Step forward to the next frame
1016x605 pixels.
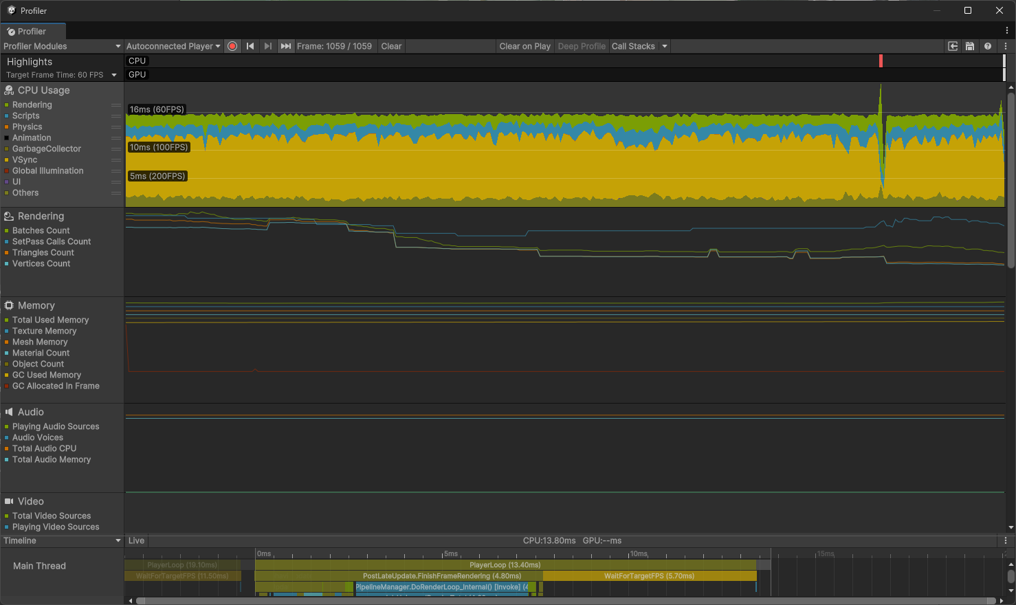coord(268,46)
